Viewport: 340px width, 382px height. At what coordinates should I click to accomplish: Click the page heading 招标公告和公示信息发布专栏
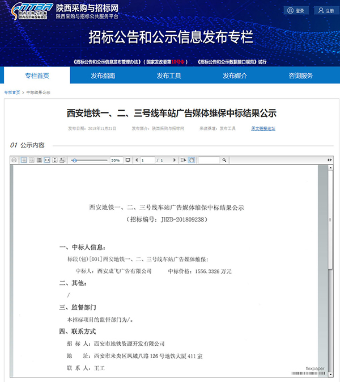pyautogui.click(x=171, y=37)
